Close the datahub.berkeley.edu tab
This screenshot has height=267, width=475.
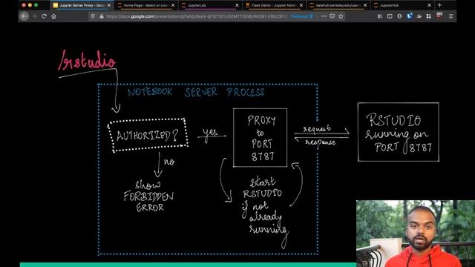click(365, 5)
